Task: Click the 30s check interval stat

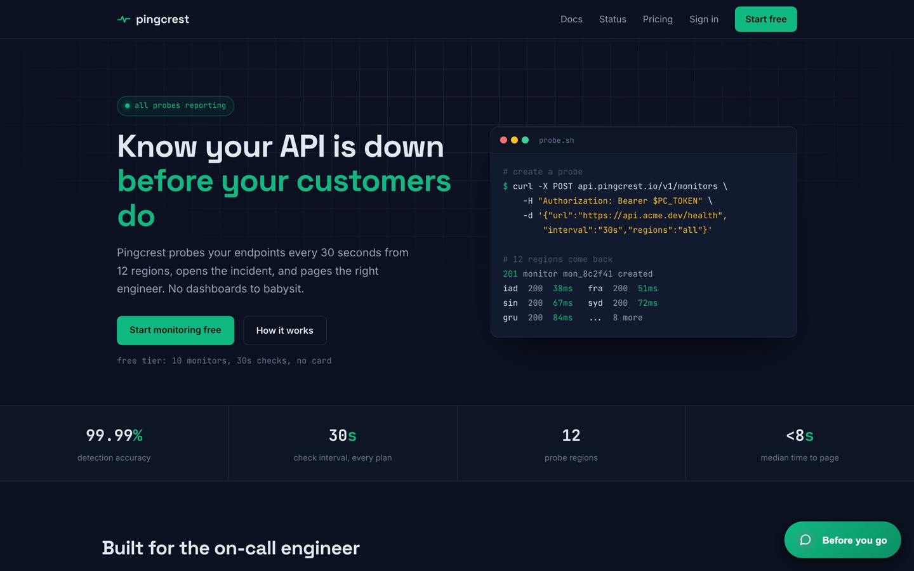Action: 343,443
